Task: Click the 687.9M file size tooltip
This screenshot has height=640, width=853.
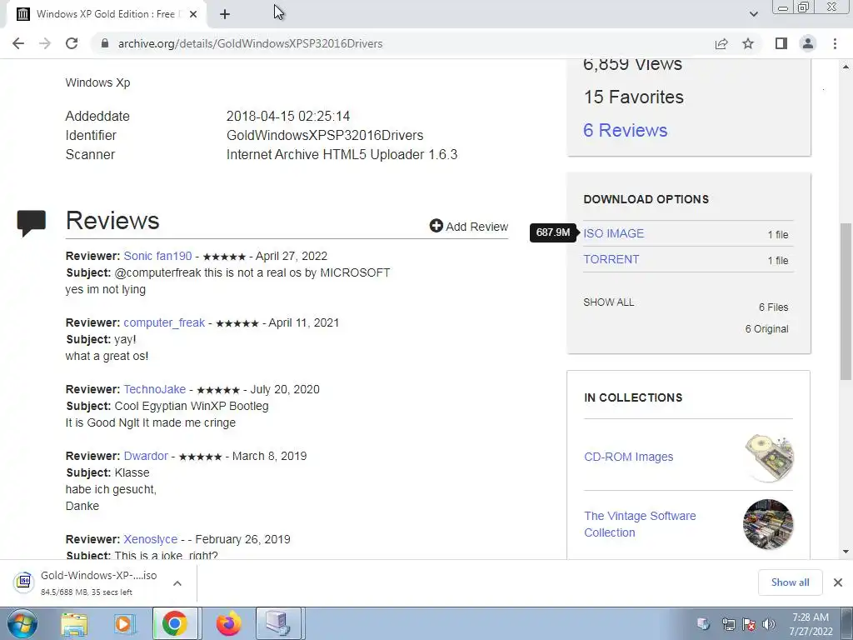Action: [553, 233]
